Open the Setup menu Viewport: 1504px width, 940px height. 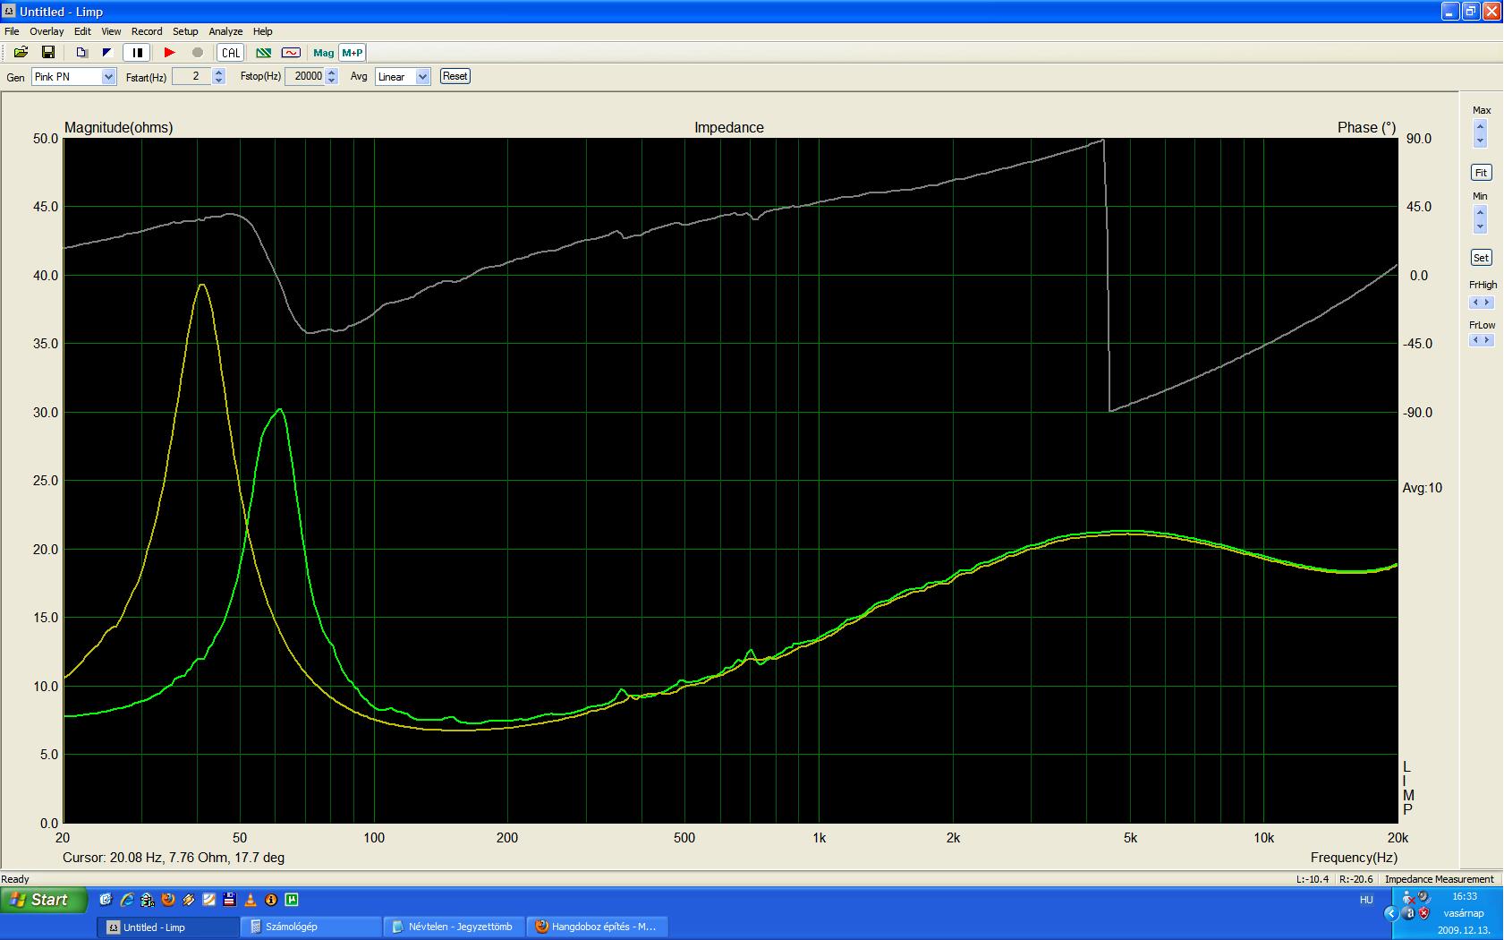185,31
